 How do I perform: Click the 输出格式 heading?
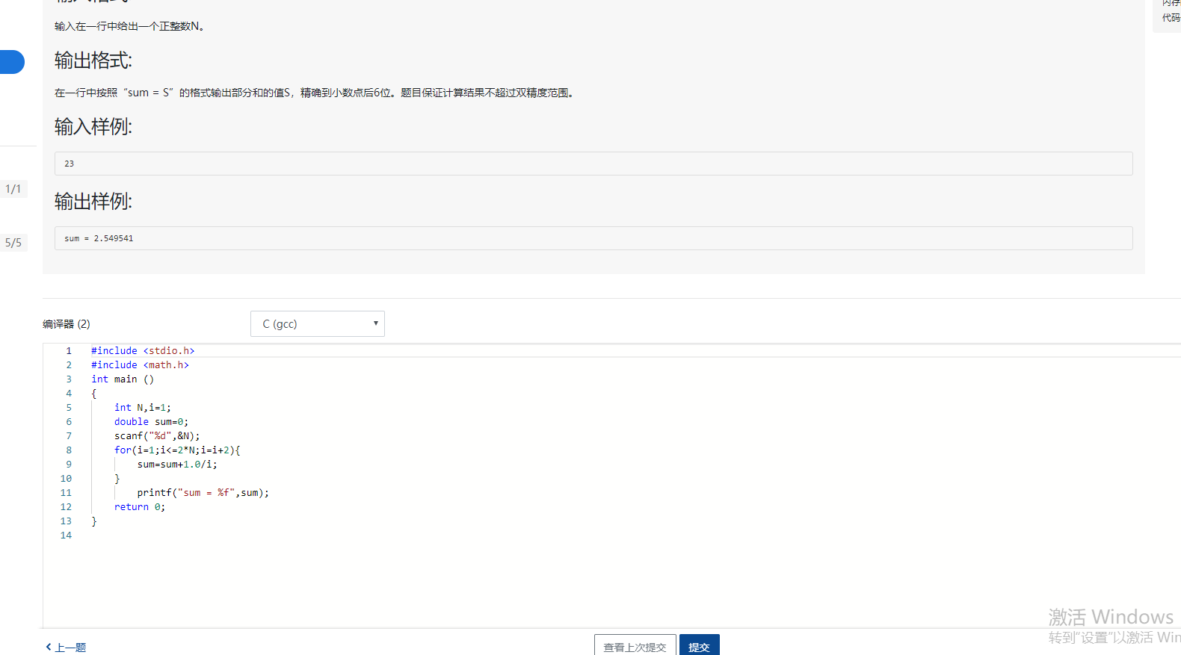pos(93,60)
